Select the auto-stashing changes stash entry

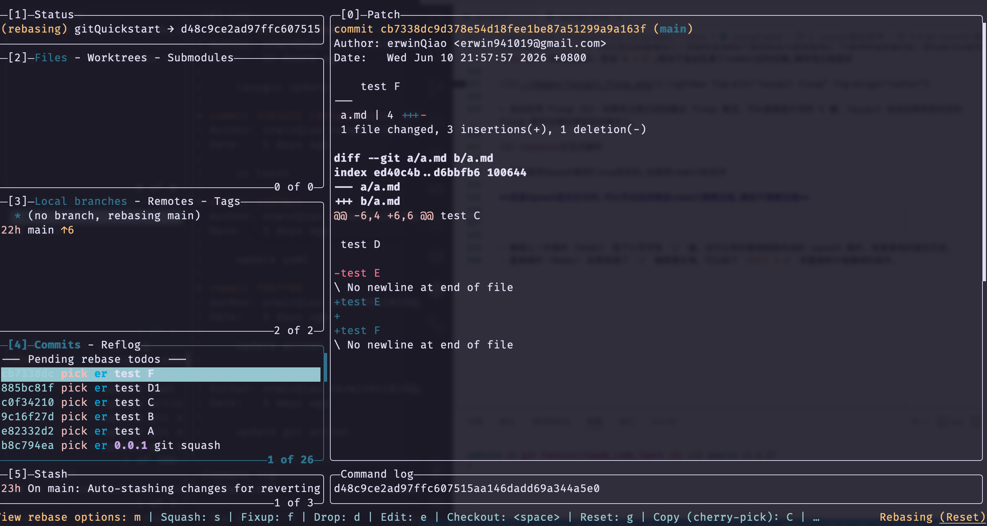coord(160,489)
